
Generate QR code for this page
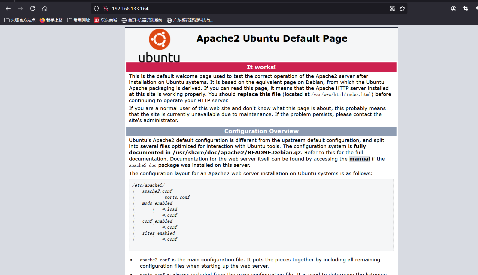pos(393,9)
